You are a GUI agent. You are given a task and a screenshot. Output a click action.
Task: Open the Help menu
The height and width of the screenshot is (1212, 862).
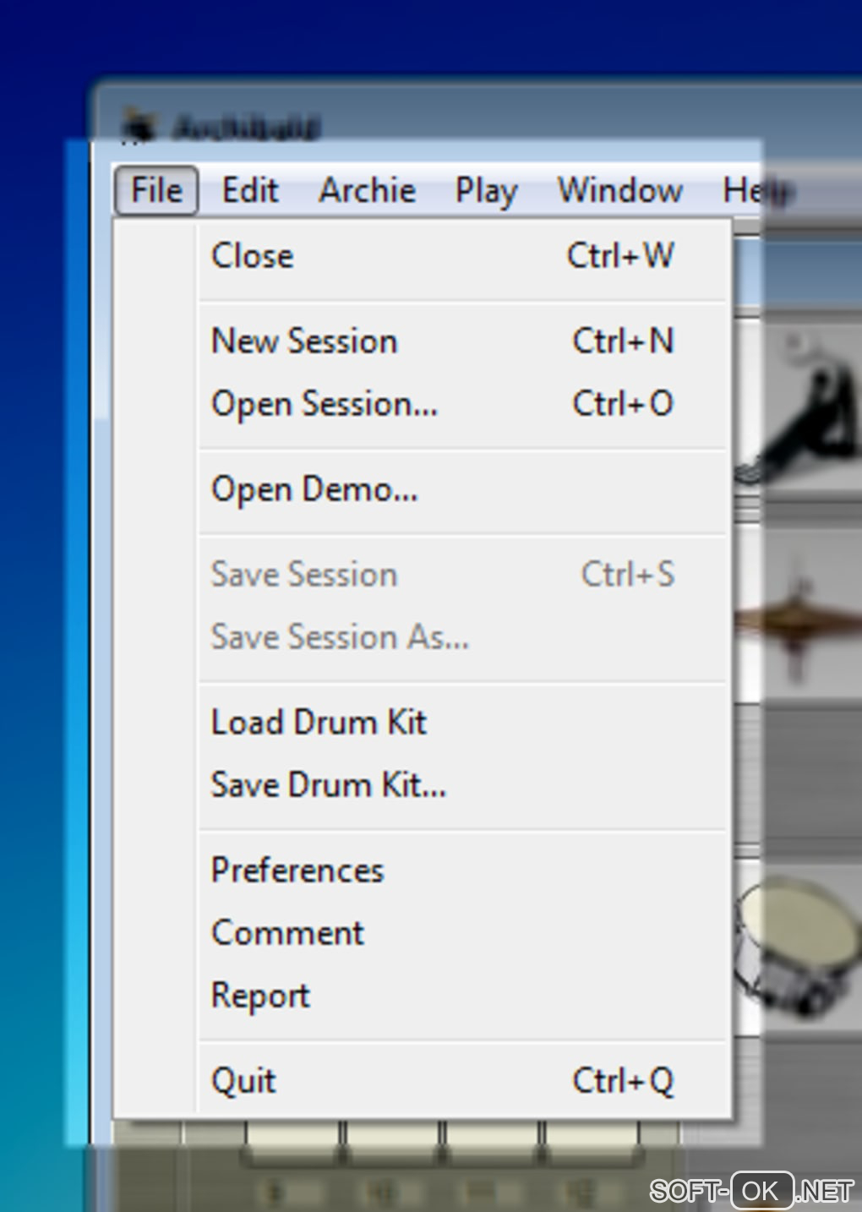tap(756, 190)
